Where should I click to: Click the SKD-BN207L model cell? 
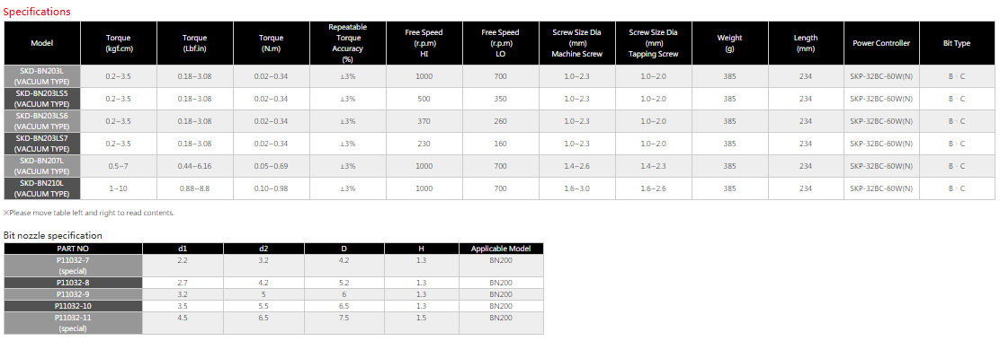[42, 166]
